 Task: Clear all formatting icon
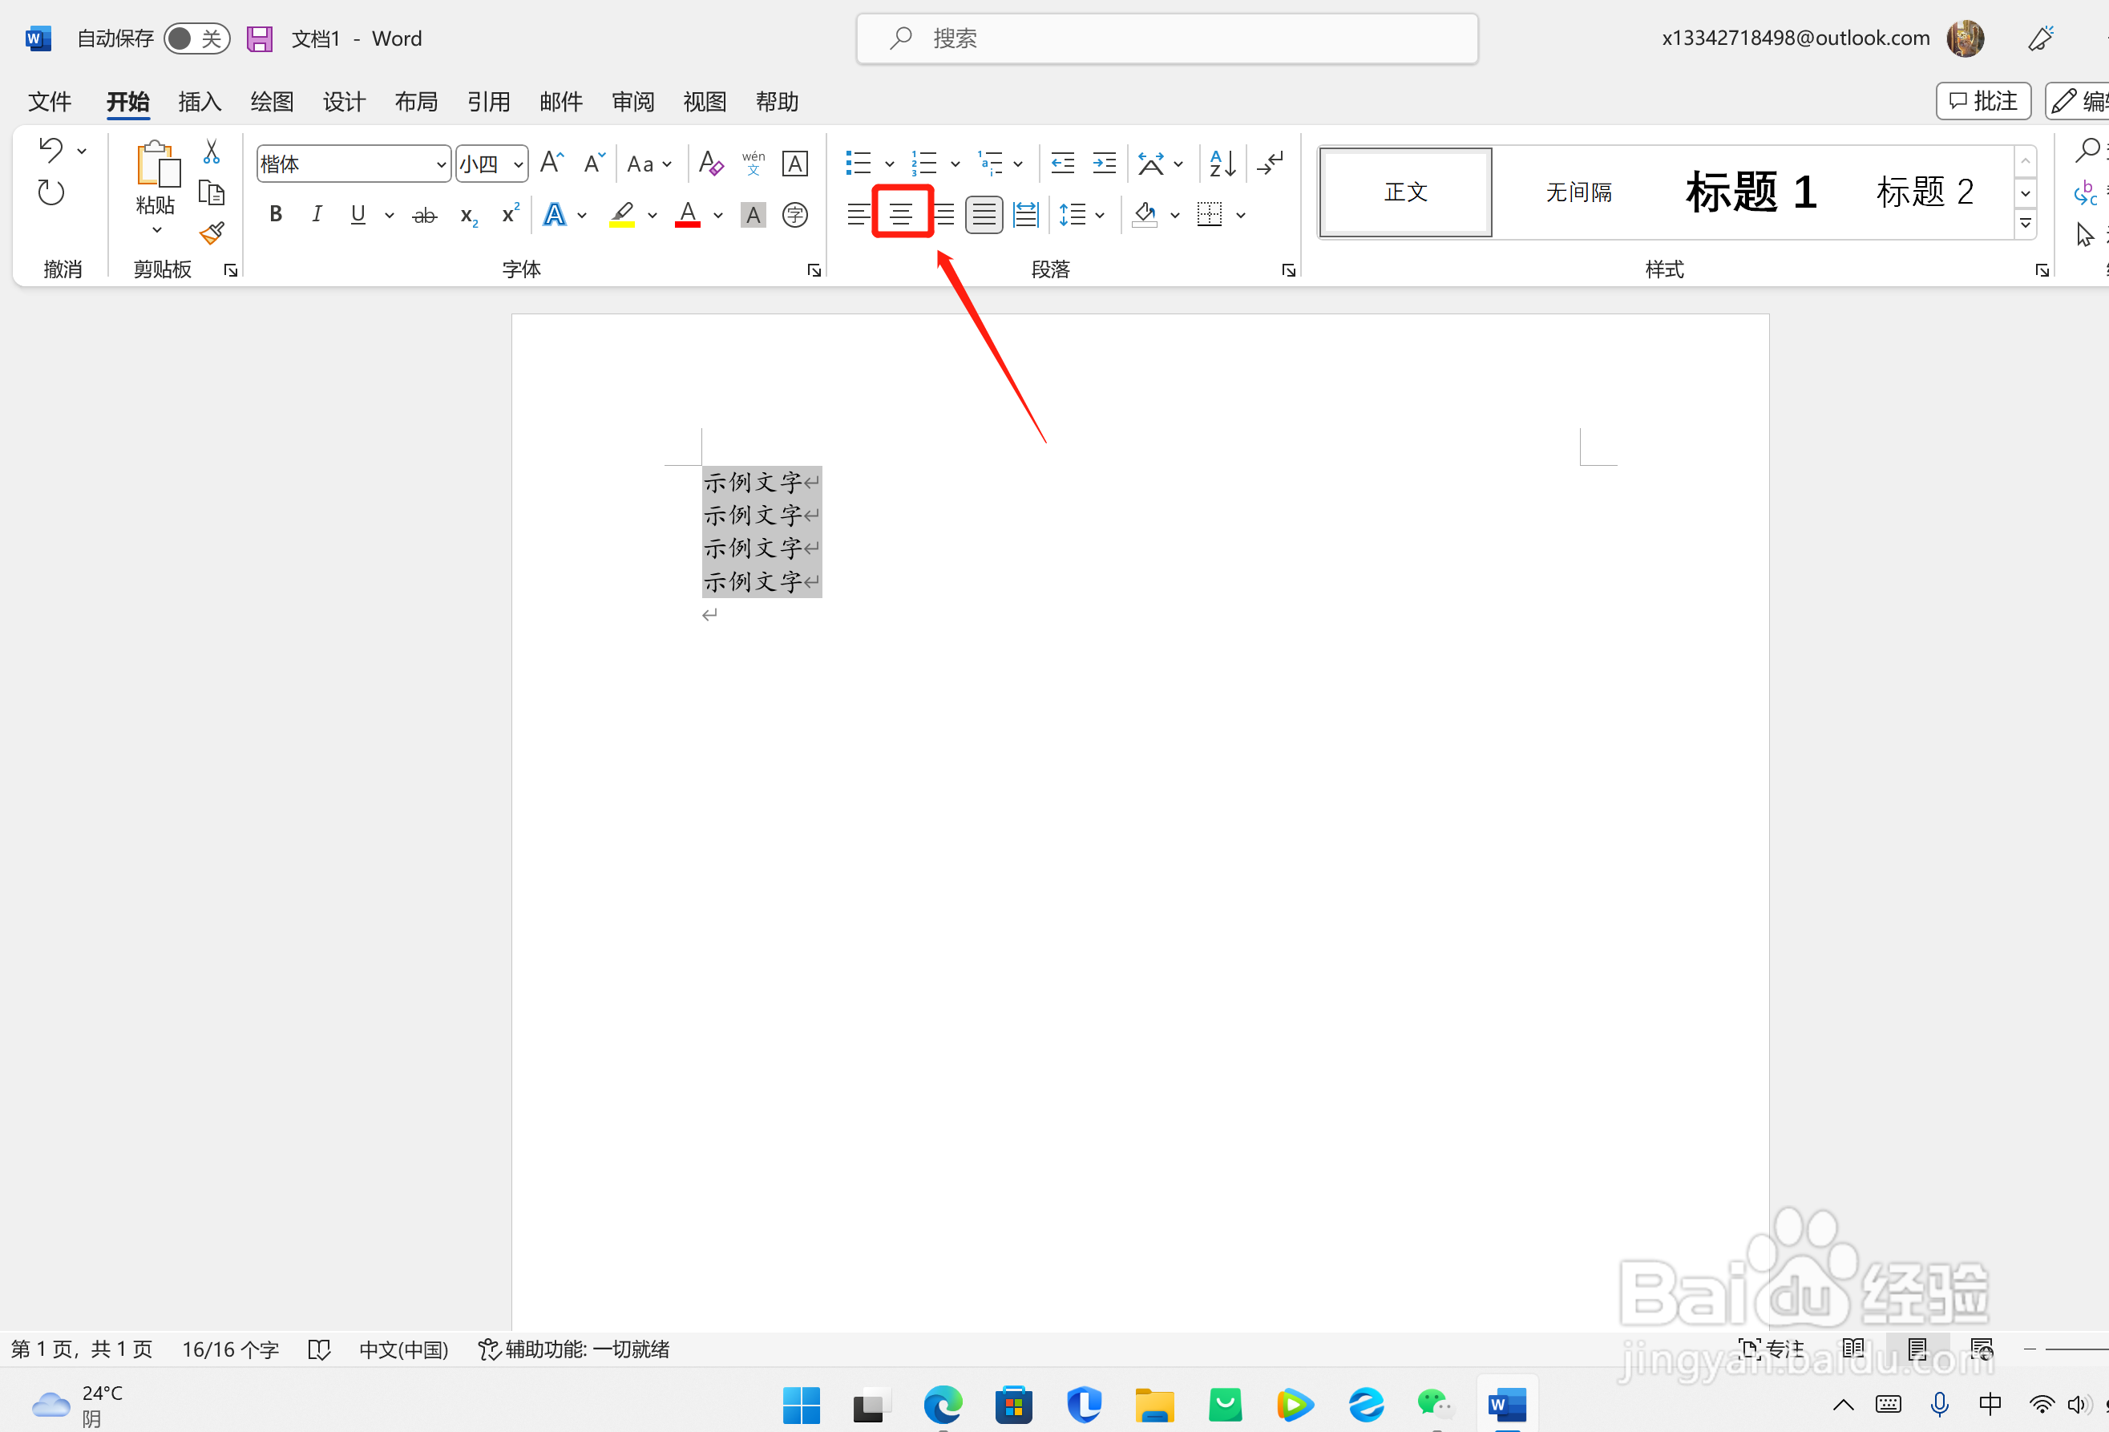coord(710,164)
